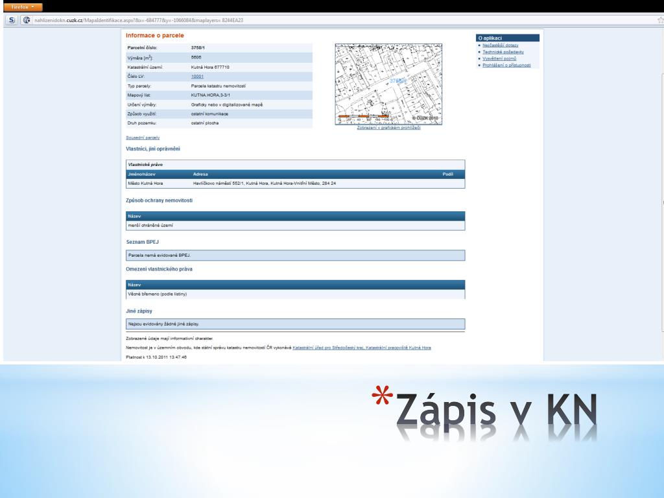Click Parcela nemá evidované BPEJ text

pyautogui.click(x=160, y=255)
